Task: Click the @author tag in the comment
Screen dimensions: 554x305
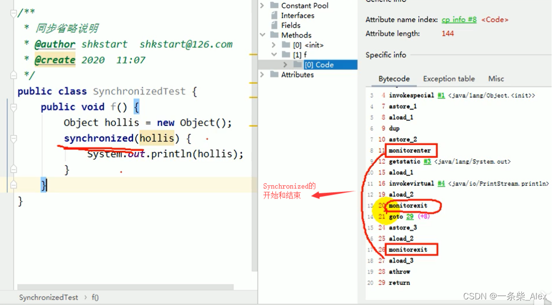Action: (x=55, y=44)
